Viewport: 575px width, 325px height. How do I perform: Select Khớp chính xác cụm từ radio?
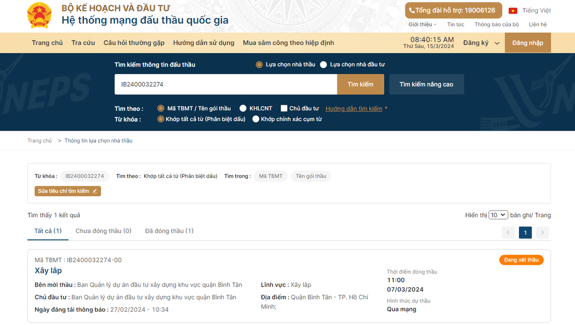point(256,119)
